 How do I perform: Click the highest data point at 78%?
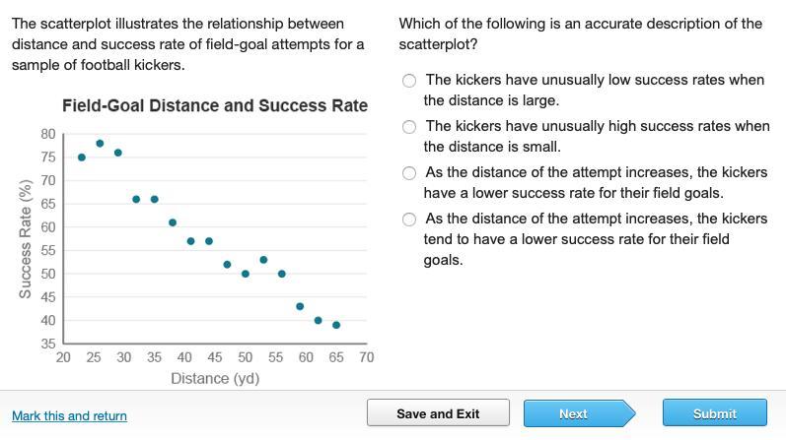point(100,144)
